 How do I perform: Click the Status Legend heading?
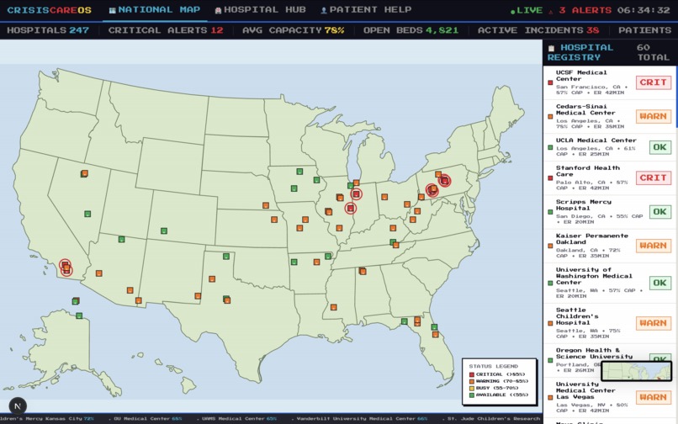click(494, 366)
